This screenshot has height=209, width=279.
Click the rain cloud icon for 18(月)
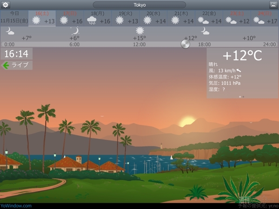pos(92,20)
